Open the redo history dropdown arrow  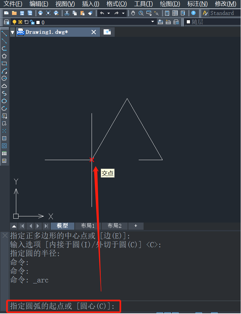click(x=123, y=13)
